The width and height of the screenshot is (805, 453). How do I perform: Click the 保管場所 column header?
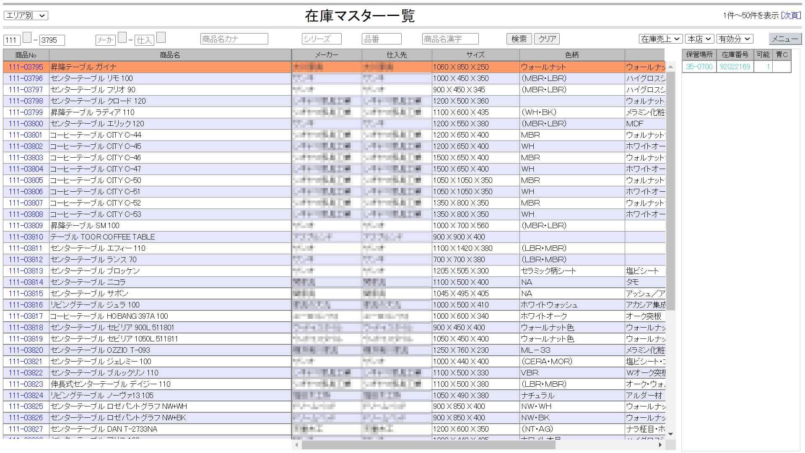(699, 55)
